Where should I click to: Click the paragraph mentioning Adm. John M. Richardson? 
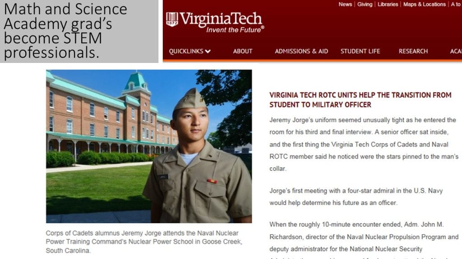[x=364, y=240]
